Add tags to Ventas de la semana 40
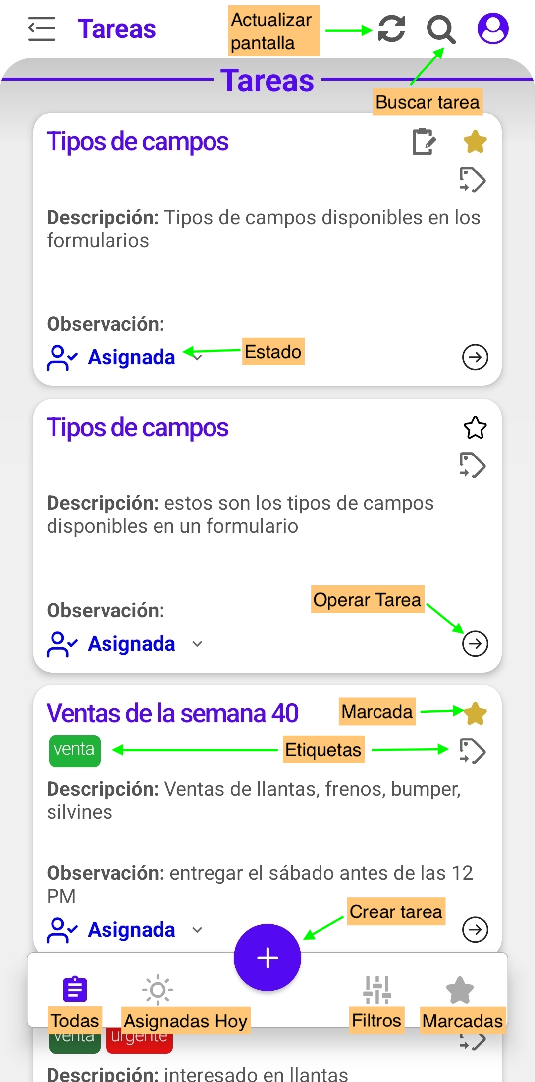The height and width of the screenshot is (1082, 535). tap(472, 750)
